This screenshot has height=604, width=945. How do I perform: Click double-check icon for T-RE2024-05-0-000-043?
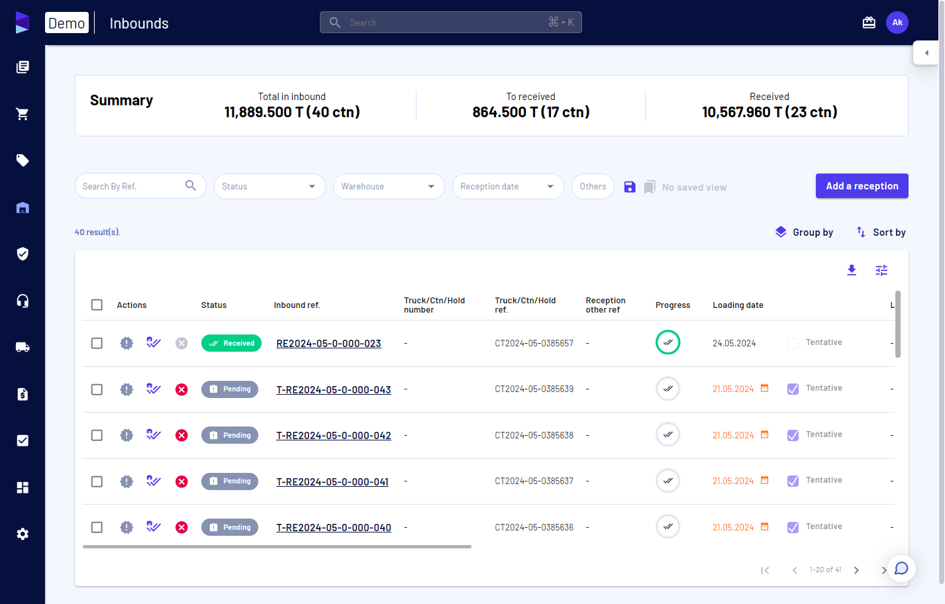154,389
